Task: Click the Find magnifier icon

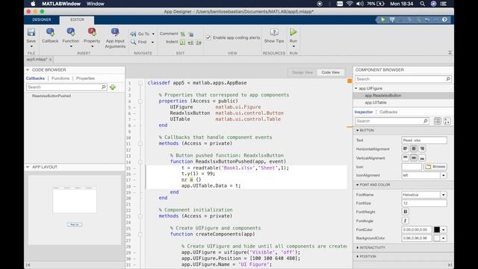Action: pos(133,42)
